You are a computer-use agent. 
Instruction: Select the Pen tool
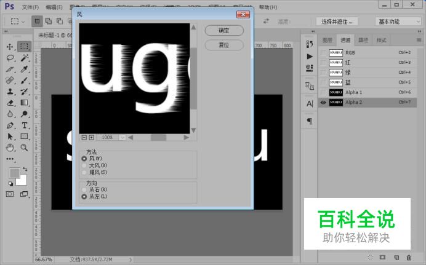[x=10, y=125]
